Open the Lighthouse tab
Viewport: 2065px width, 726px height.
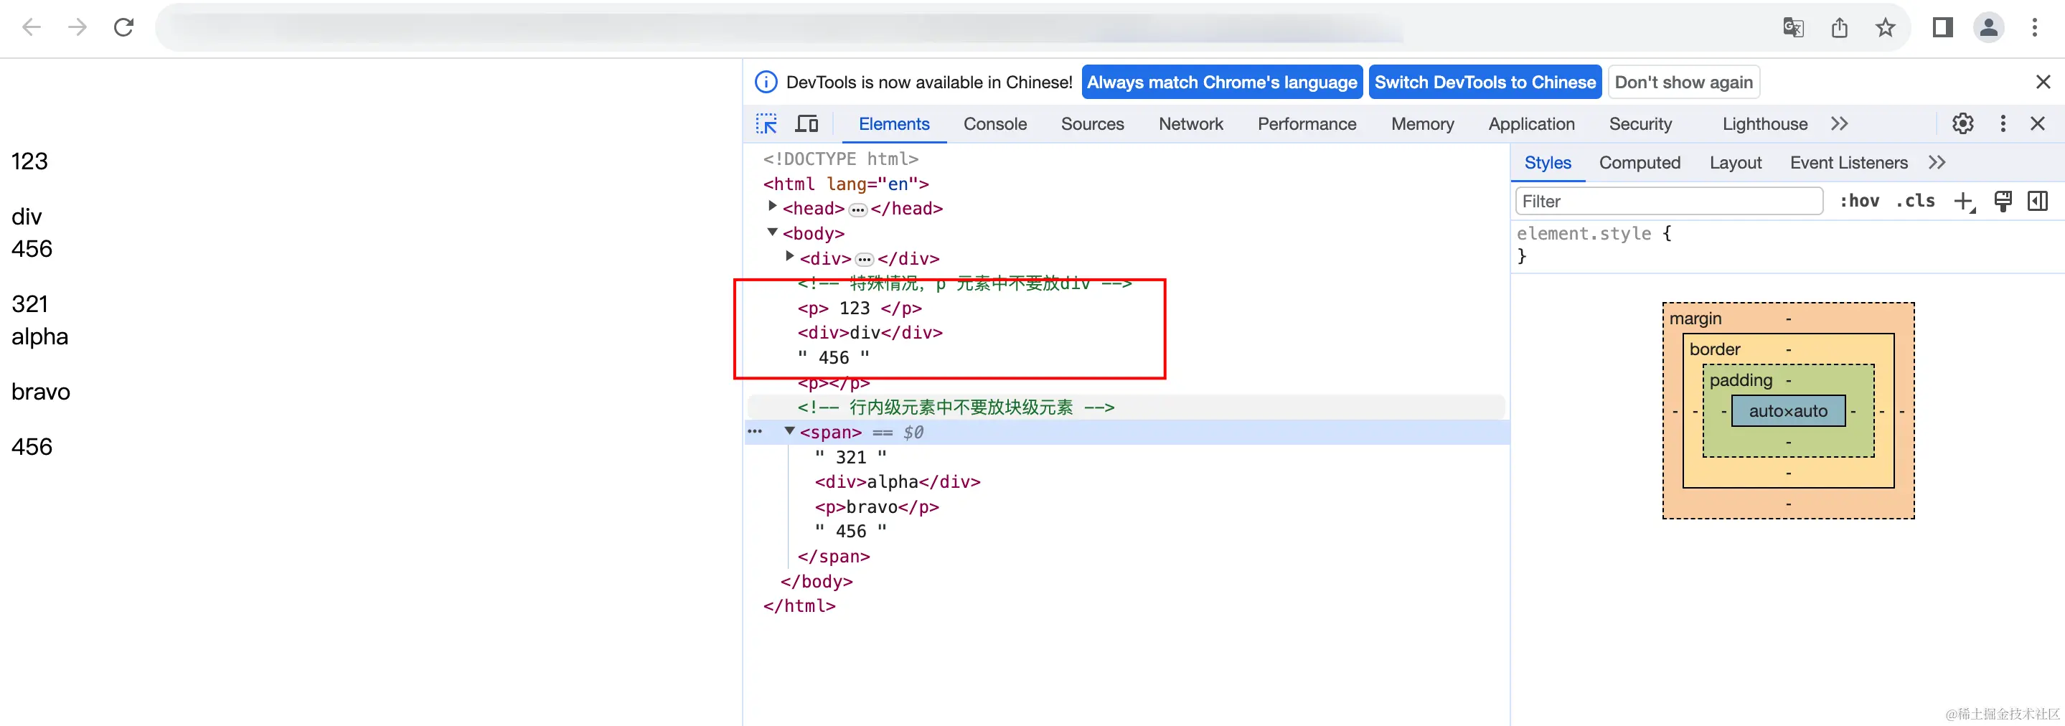1765,123
